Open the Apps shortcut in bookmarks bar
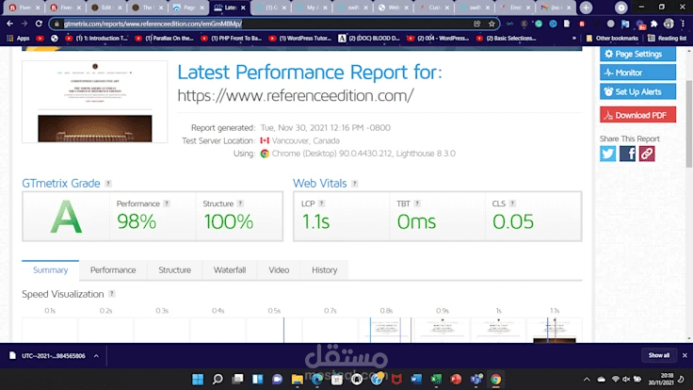Viewport: 693px width, 390px height. (x=18, y=39)
